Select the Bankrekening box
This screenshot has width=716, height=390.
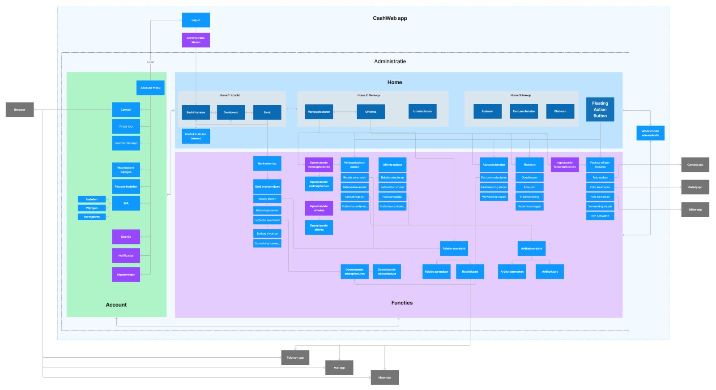pos(267,163)
